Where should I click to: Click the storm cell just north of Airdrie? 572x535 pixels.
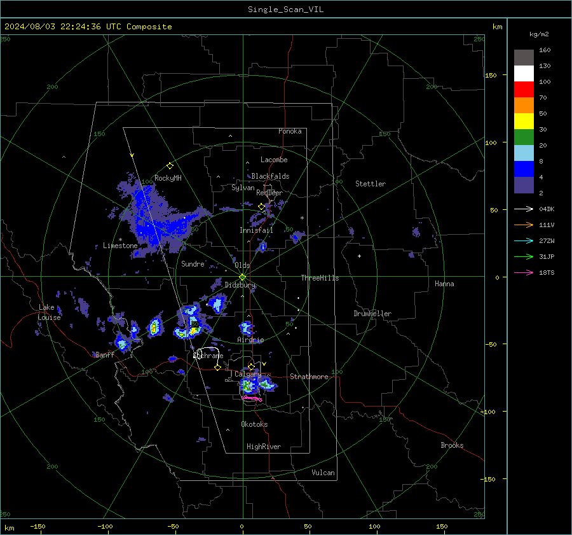click(x=246, y=328)
